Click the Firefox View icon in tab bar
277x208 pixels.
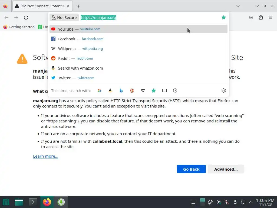pyautogui.click(x=5, y=6)
